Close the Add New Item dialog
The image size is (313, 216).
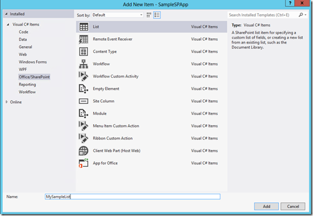pos(302,3)
